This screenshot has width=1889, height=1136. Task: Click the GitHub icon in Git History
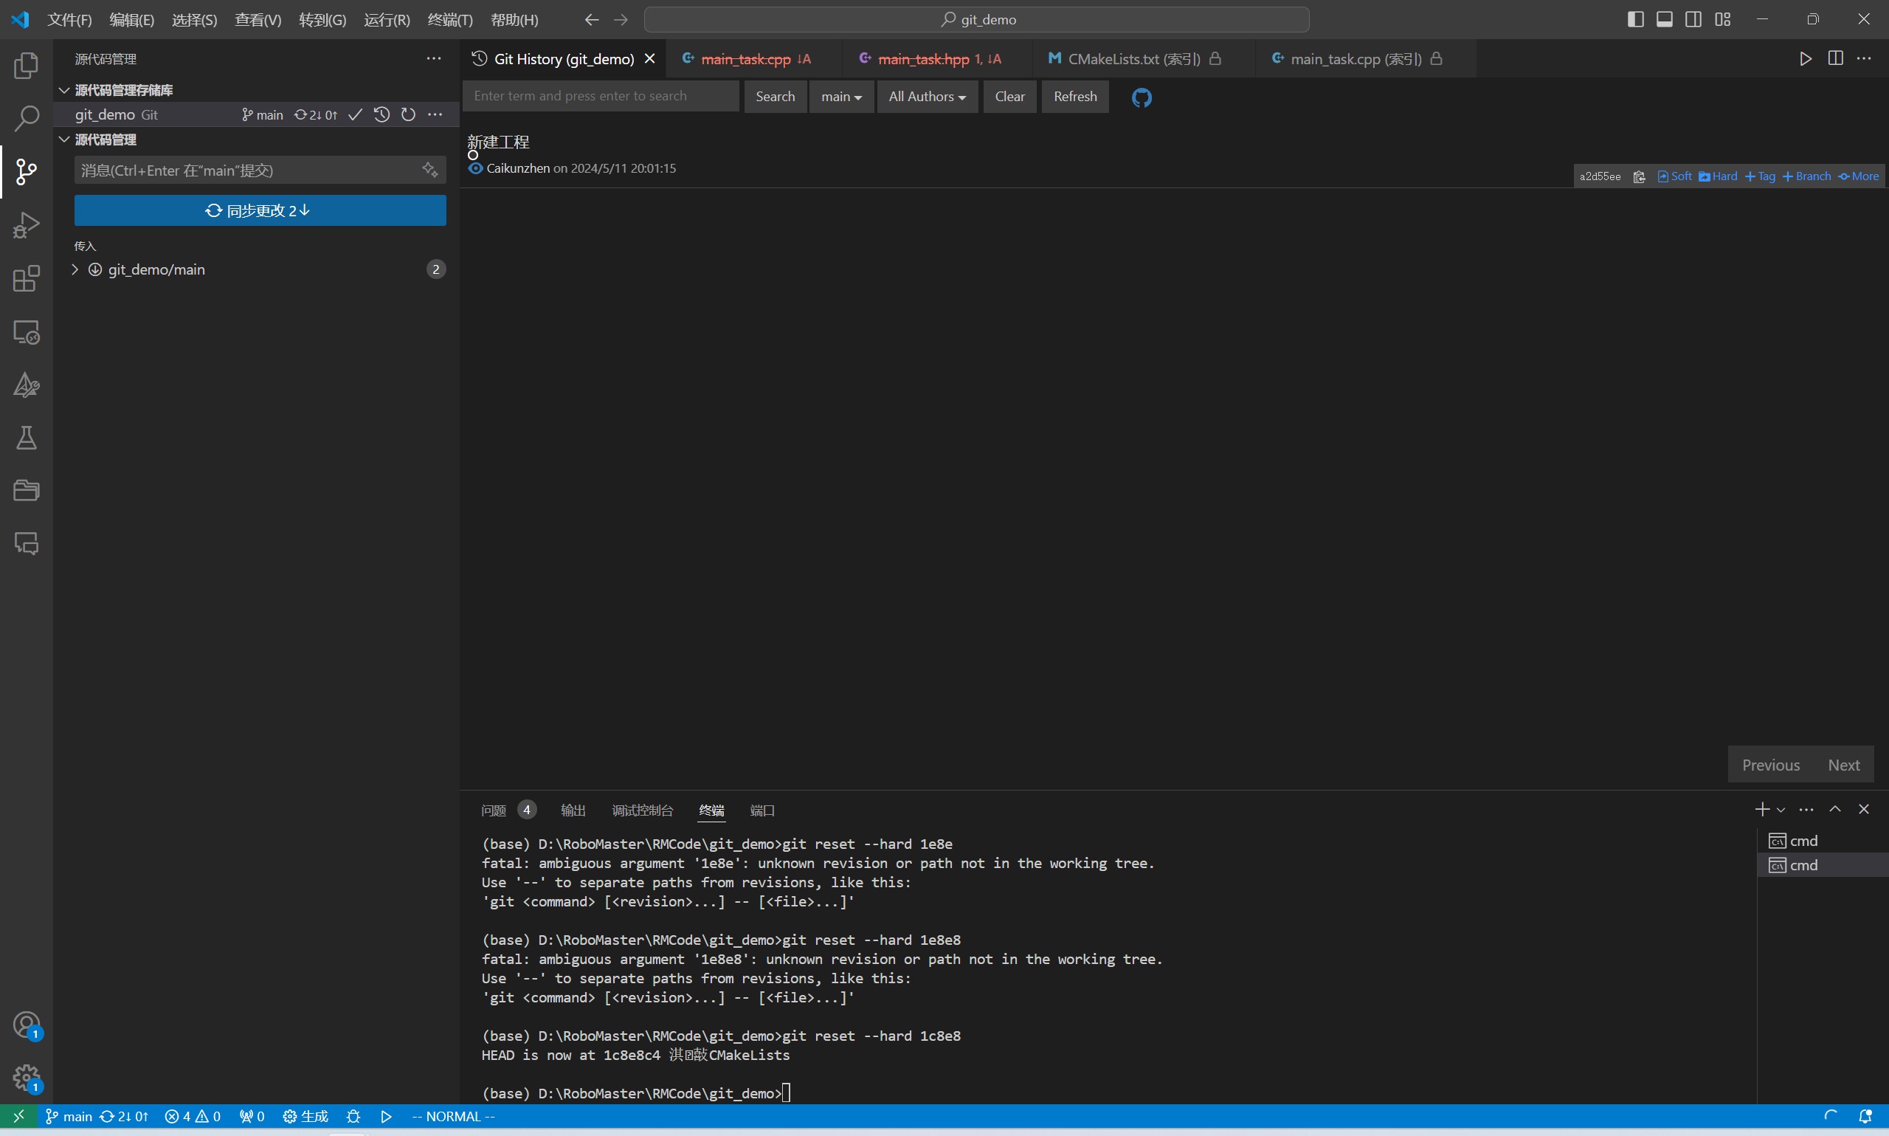point(1141,97)
